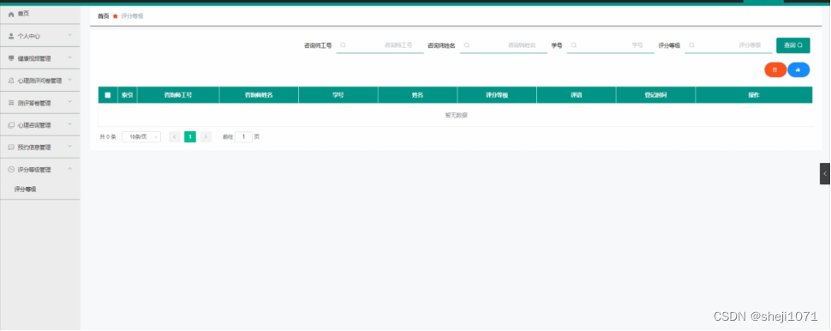This screenshot has height=331, width=831.
Task: Click the monitor icon for 健康视频管理
Action: tap(11, 58)
